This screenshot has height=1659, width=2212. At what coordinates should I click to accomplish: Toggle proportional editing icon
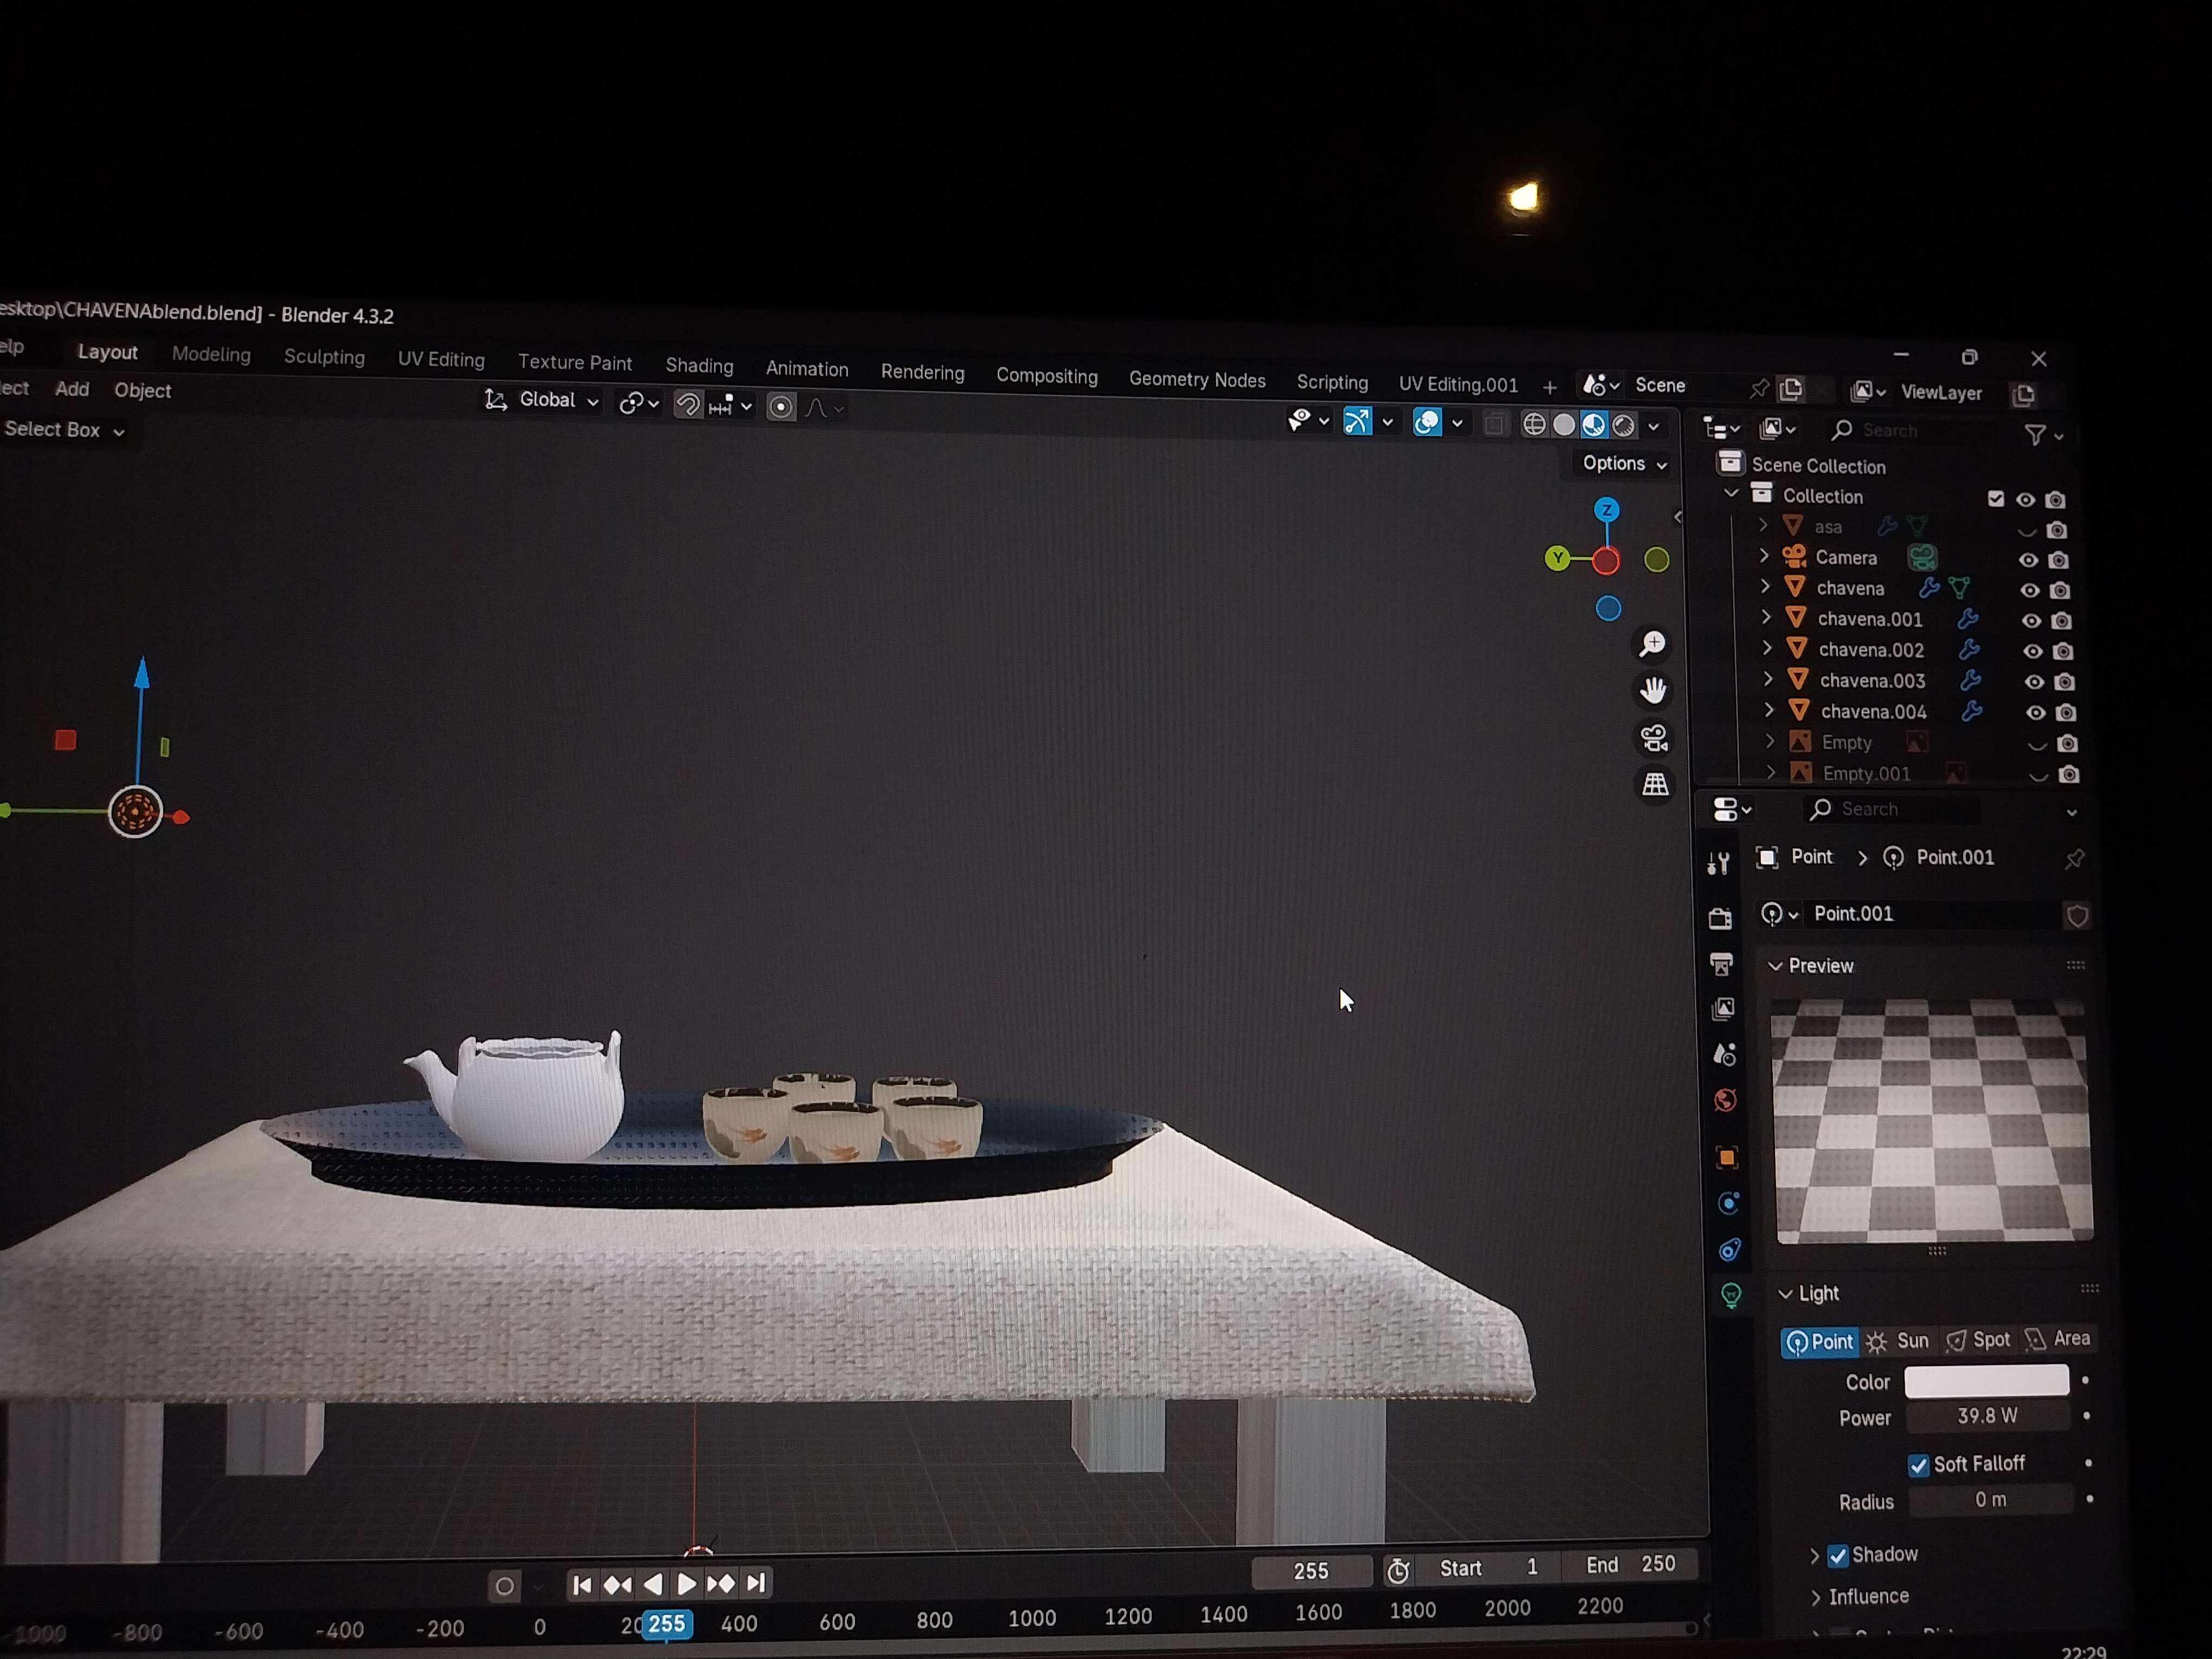pyautogui.click(x=781, y=407)
